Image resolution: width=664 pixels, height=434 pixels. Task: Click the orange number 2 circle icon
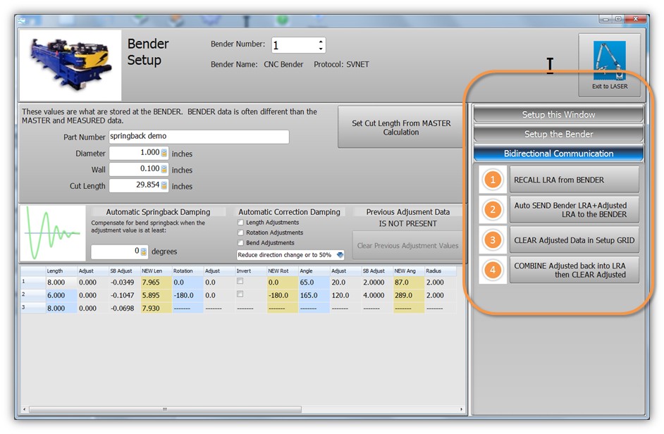493,210
